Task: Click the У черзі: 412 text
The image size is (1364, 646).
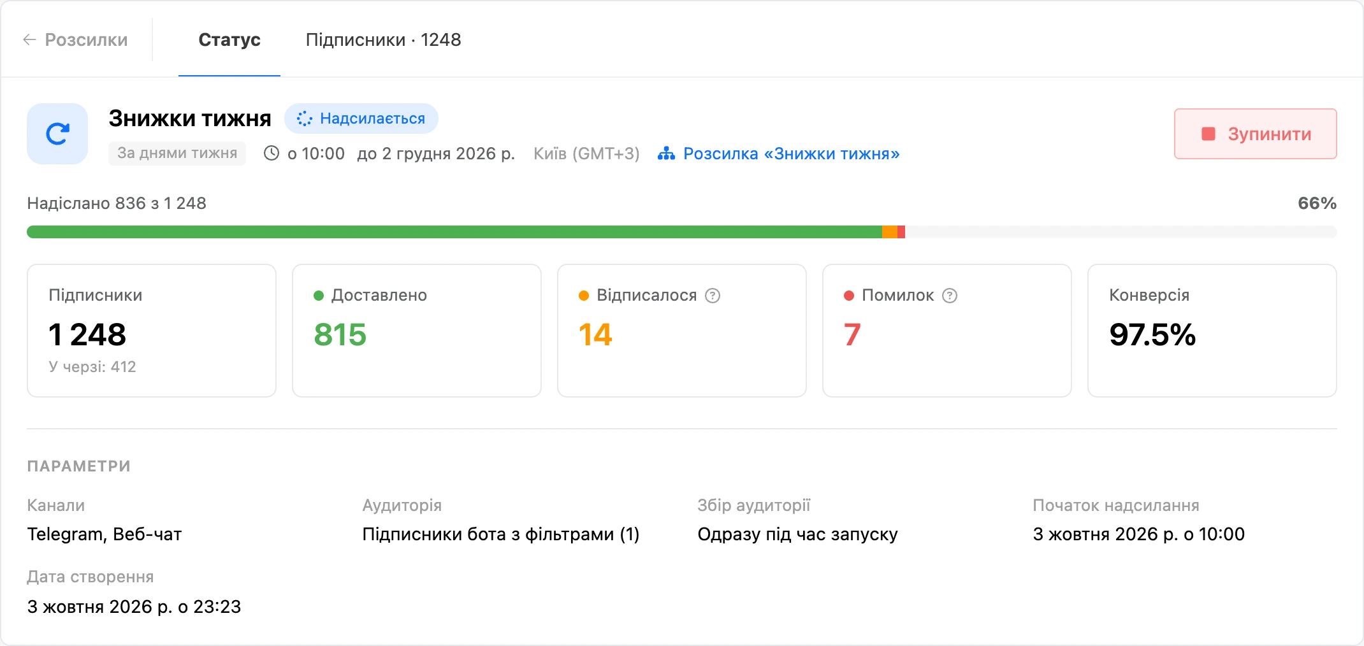Action: 92,366
